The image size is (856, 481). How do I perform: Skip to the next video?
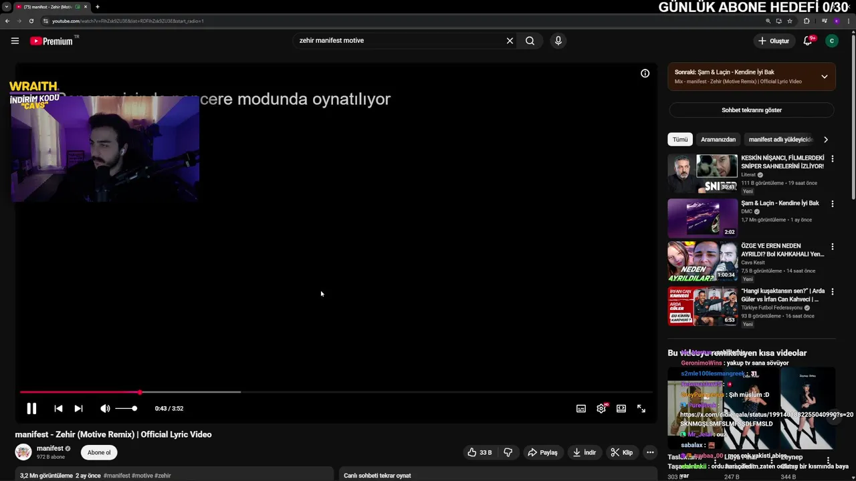[x=78, y=409]
